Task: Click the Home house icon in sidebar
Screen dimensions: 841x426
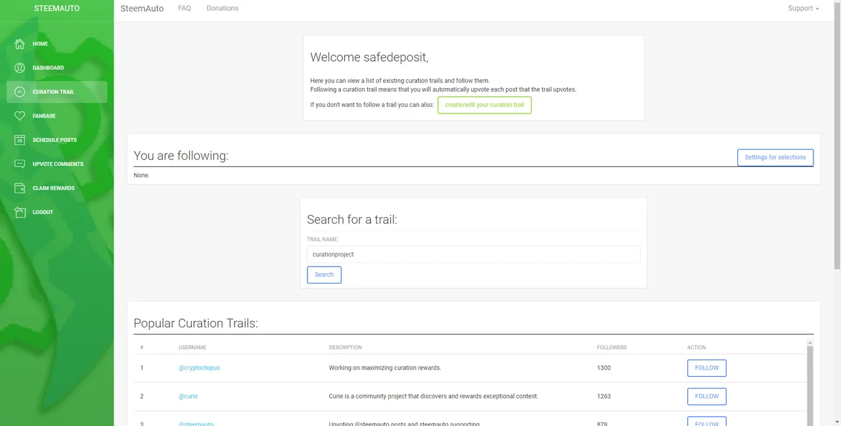Action: pyautogui.click(x=20, y=44)
